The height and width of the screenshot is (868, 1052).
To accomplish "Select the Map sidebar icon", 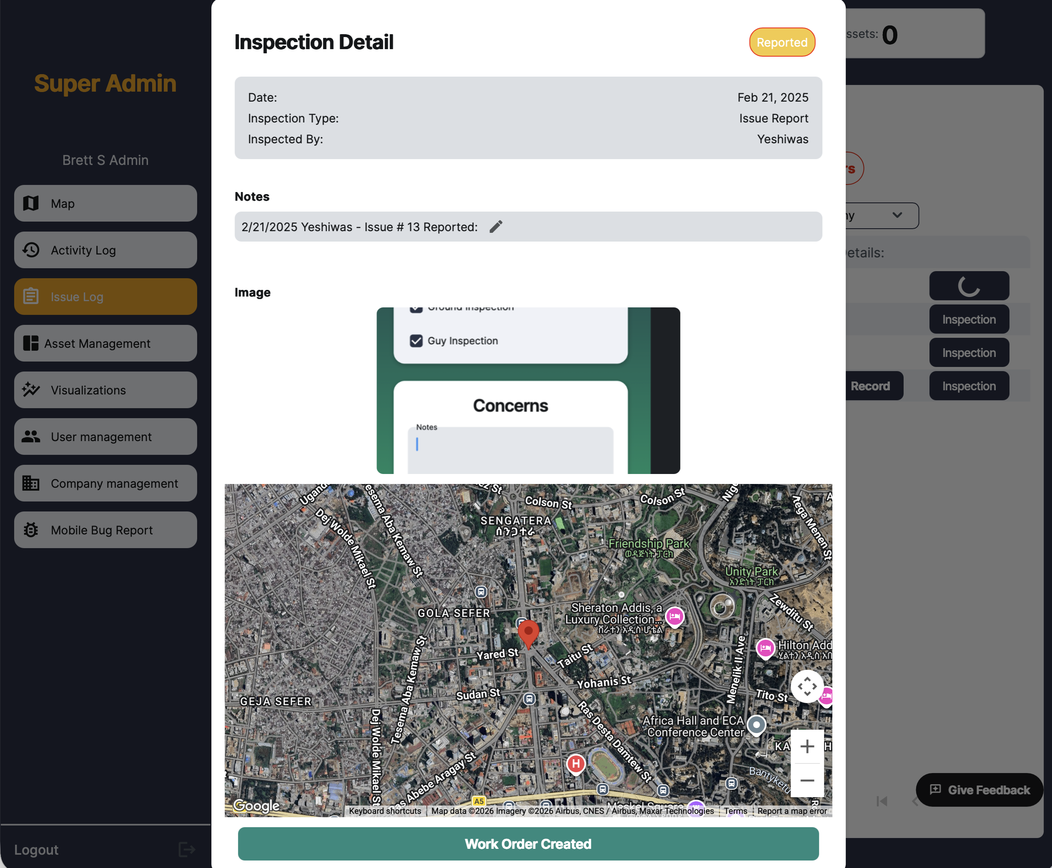I will point(30,204).
